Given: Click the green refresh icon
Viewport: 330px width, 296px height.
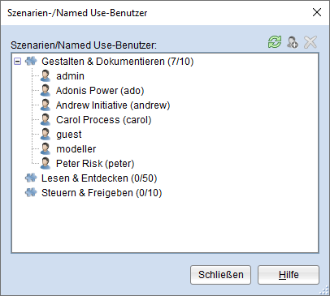Looking at the screenshot, I should (x=275, y=42).
